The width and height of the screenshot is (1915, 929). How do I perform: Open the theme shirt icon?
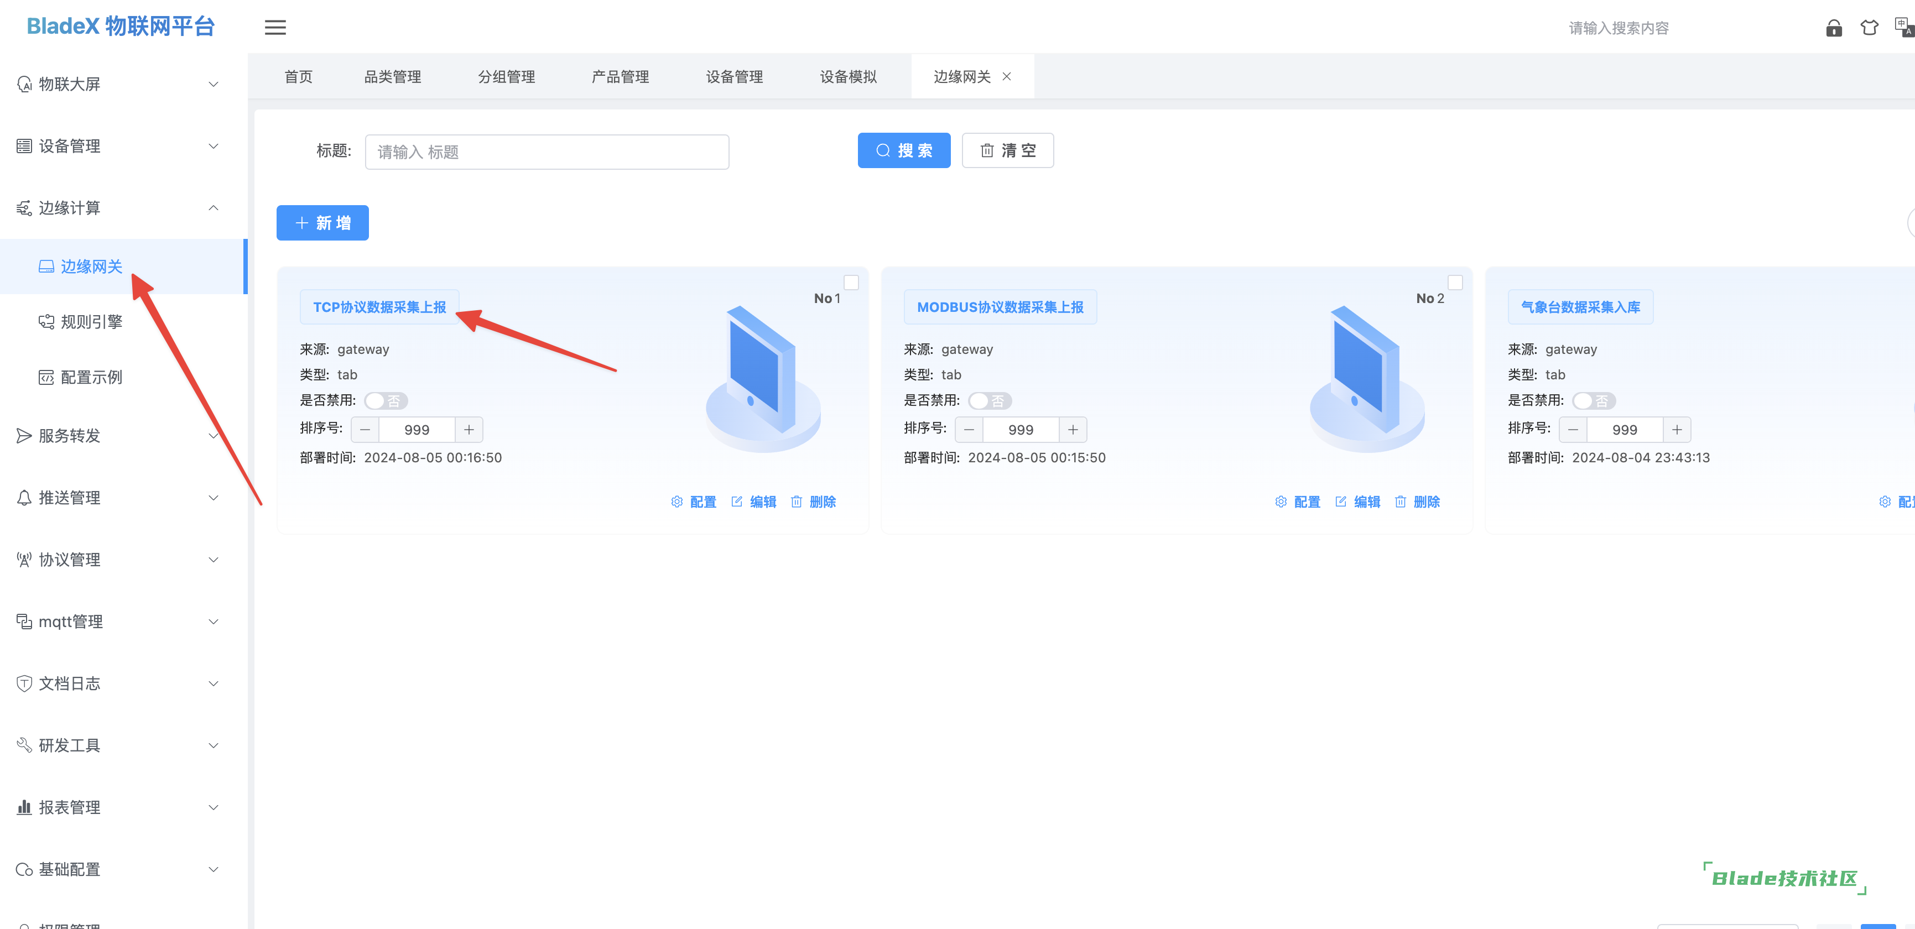[x=1869, y=28]
